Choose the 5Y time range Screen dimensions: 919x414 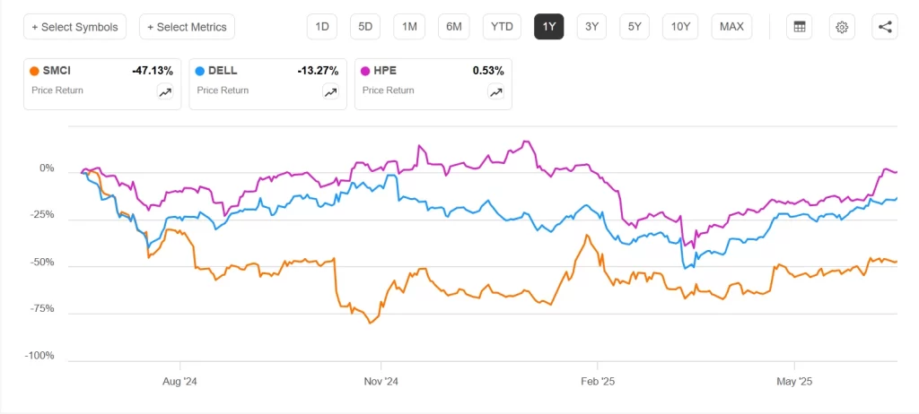coord(635,27)
